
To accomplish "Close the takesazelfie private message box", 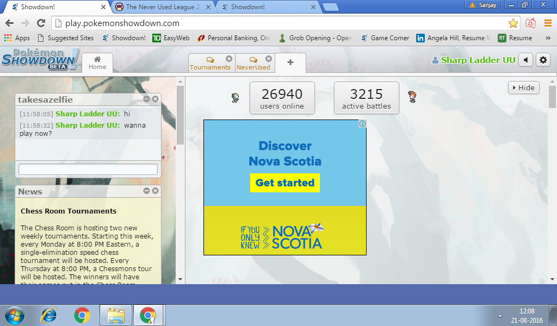I will click(156, 99).
